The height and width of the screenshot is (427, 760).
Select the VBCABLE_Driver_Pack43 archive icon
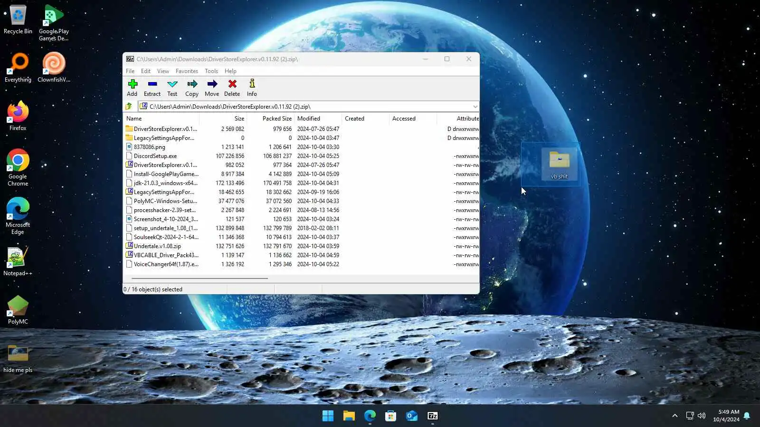[x=129, y=255]
